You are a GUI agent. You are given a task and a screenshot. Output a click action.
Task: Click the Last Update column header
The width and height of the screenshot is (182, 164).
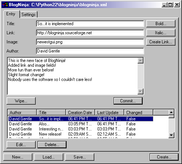click(x=110, y=113)
